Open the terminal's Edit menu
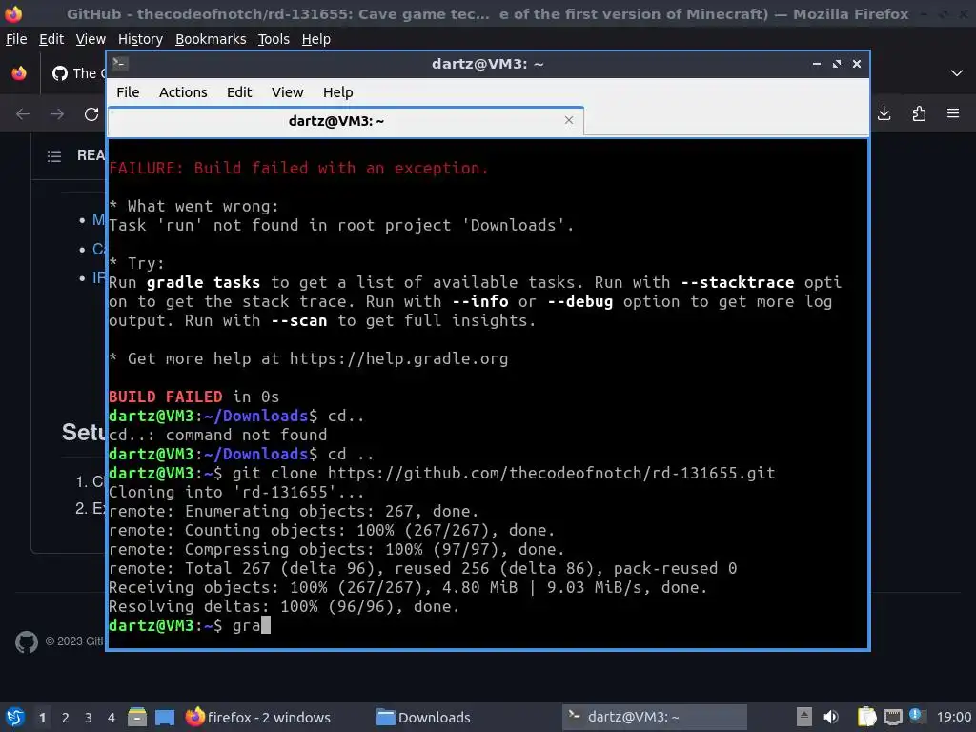The image size is (976, 732). coord(239,92)
